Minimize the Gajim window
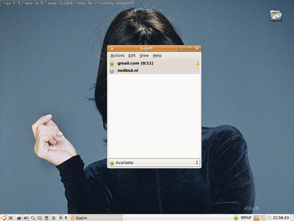The height and width of the screenshot is (221, 294). [x=182, y=48]
